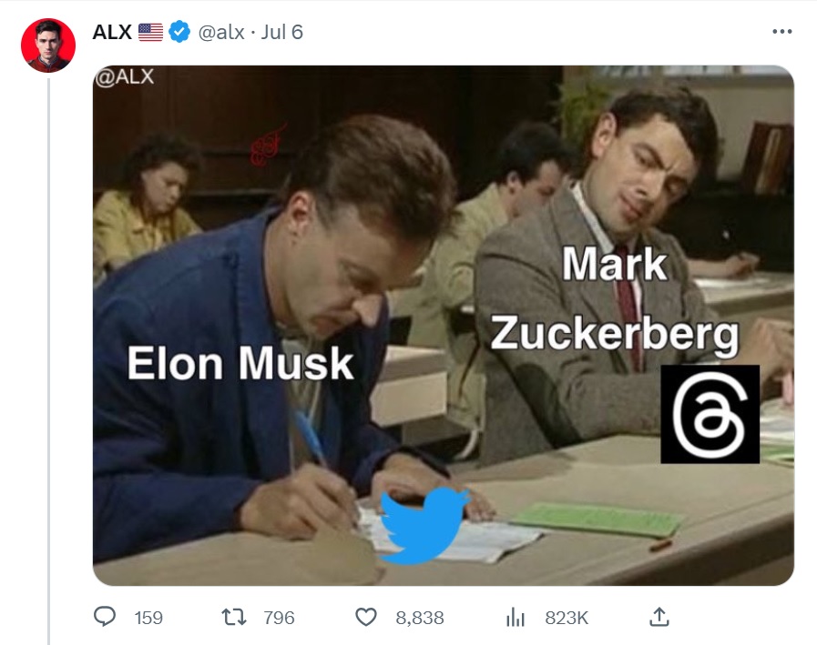817x645 pixels.
Task: Open the three-dot more options menu
Action: tap(781, 32)
